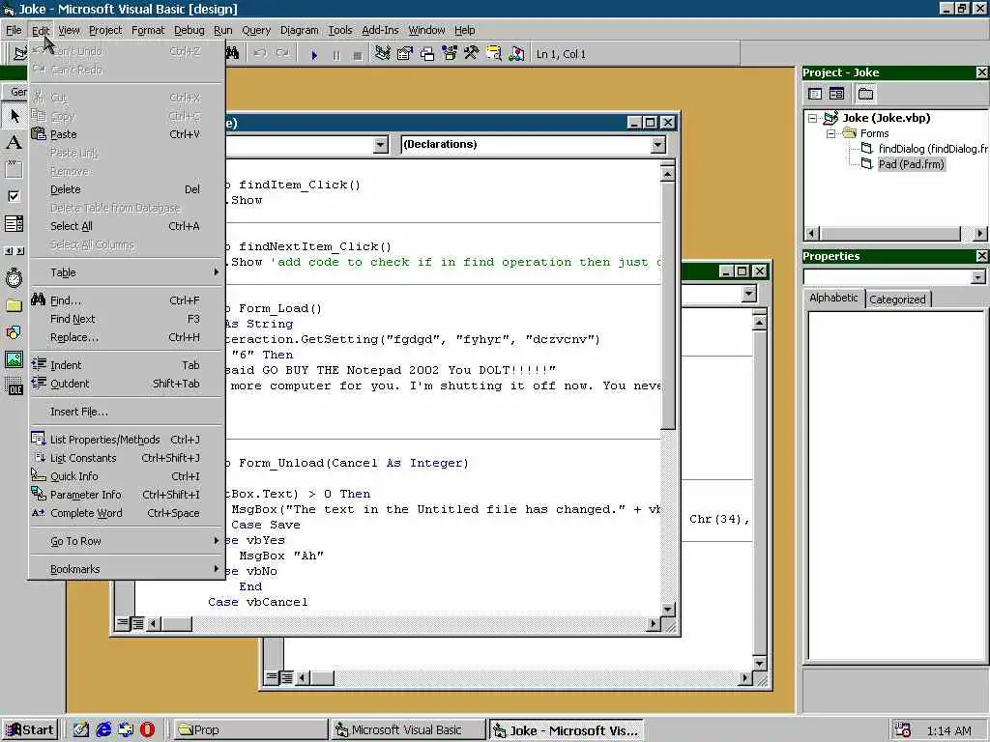Screen dimensions: 990x742
Task: Choose Complete Word from Edit menu
Action: pos(127,512)
